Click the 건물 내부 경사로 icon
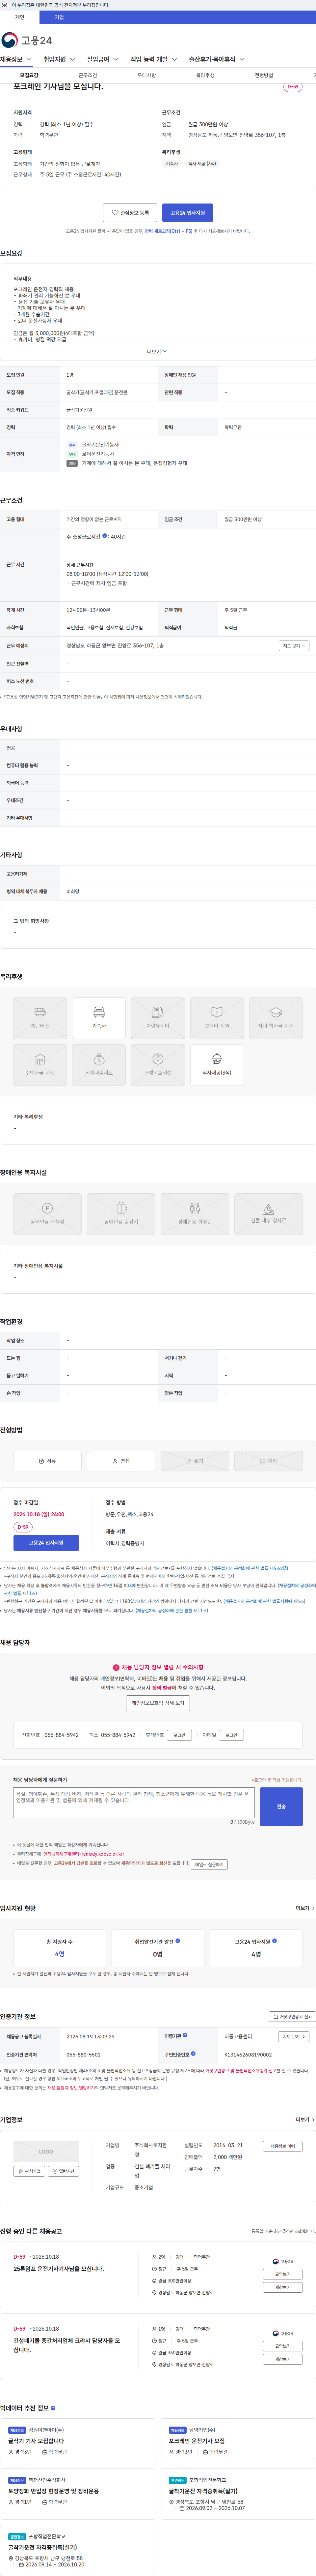This screenshot has height=2576, width=316. pos(268,1214)
